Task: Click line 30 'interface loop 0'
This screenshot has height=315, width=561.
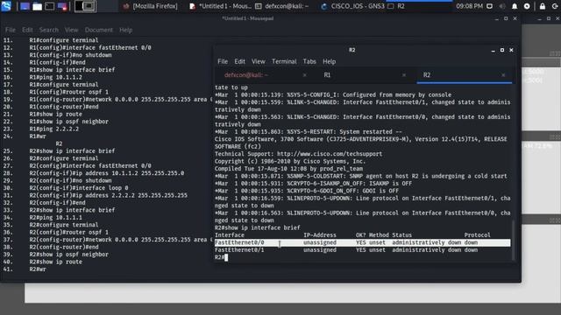Action: tap(79, 188)
